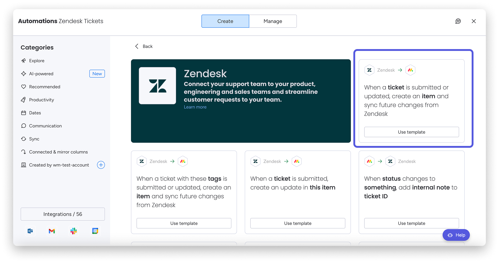Click monday icon in tags template card
The width and height of the screenshot is (499, 263).
coord(183,161)
